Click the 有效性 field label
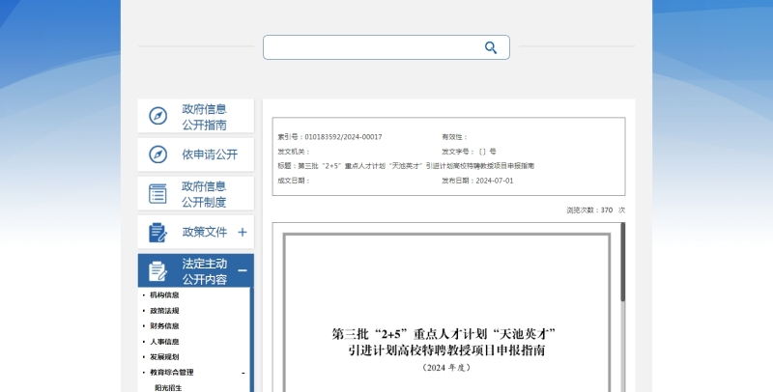773x392 pixels. click(454, 137)
